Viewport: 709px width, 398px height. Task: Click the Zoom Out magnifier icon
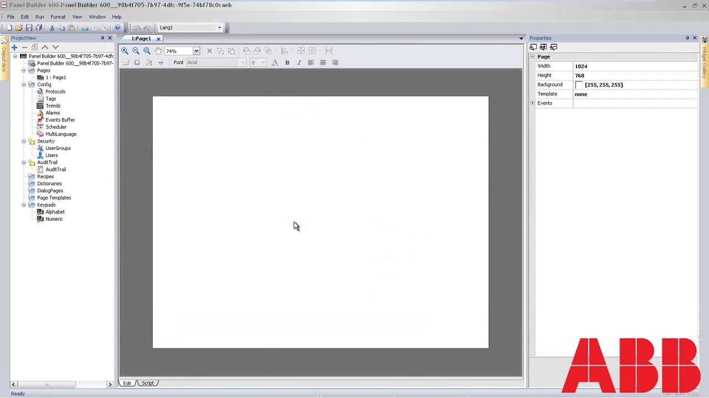pos(136,51)
